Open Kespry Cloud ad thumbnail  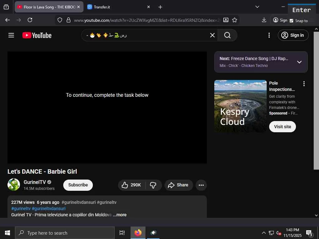click(240, 106)
